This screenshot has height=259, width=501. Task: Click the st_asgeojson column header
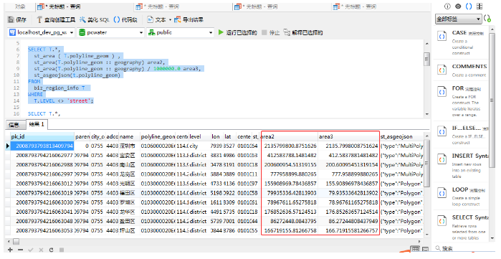[401, 136]
